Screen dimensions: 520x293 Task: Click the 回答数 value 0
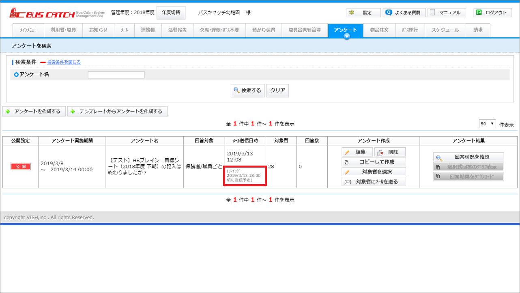coord(300,166)
